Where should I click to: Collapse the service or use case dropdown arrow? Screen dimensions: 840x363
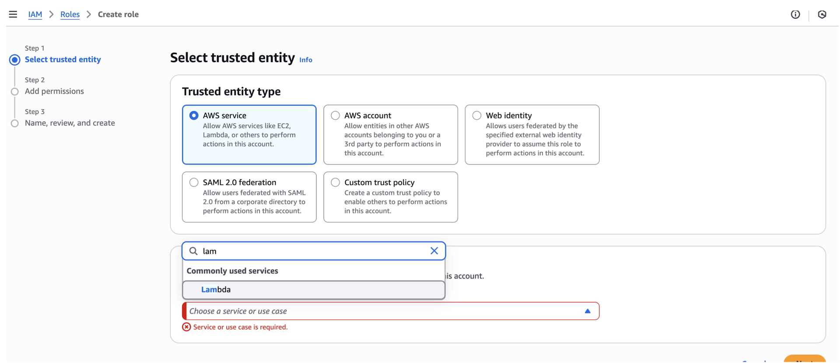click(x=587, y=311)
